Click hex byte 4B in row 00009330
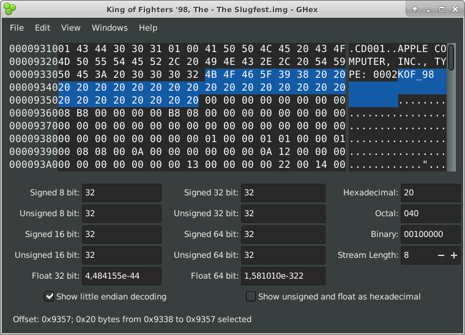Image resolution: width=465 pixels, height=335 pixels. coord(211,75)
